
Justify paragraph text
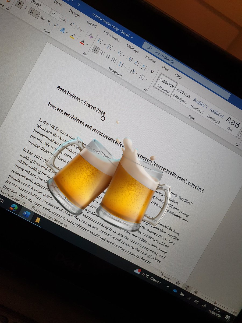coord(114,60)
